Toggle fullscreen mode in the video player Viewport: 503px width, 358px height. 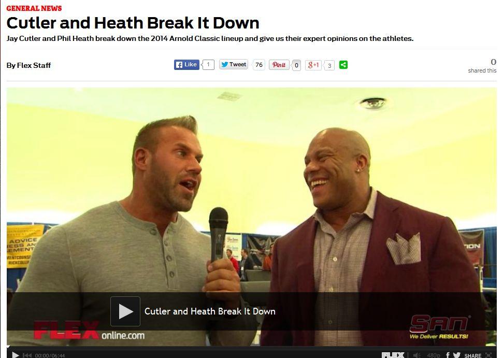coord(488,355)
